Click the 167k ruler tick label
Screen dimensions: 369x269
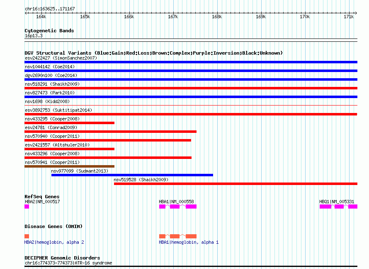(173, 17)
